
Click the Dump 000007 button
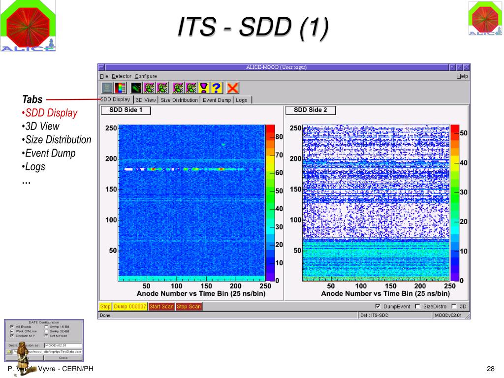coord(130,306)
